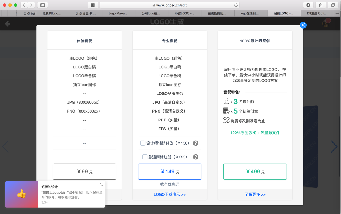The width and height of the screenshot is (341, 214).
Task: Switch to logo在线制 tab
Action: tap(251, 13)
